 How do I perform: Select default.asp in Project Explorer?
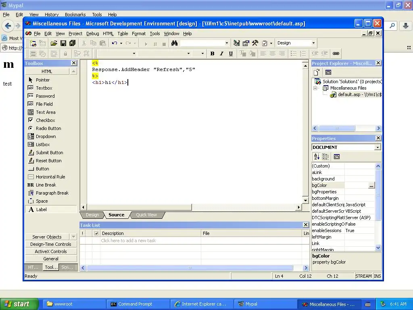[x=356, y=94]
